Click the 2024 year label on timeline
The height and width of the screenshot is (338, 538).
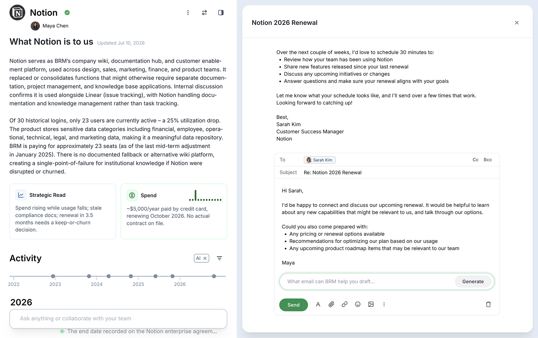[x=97, y=284]
